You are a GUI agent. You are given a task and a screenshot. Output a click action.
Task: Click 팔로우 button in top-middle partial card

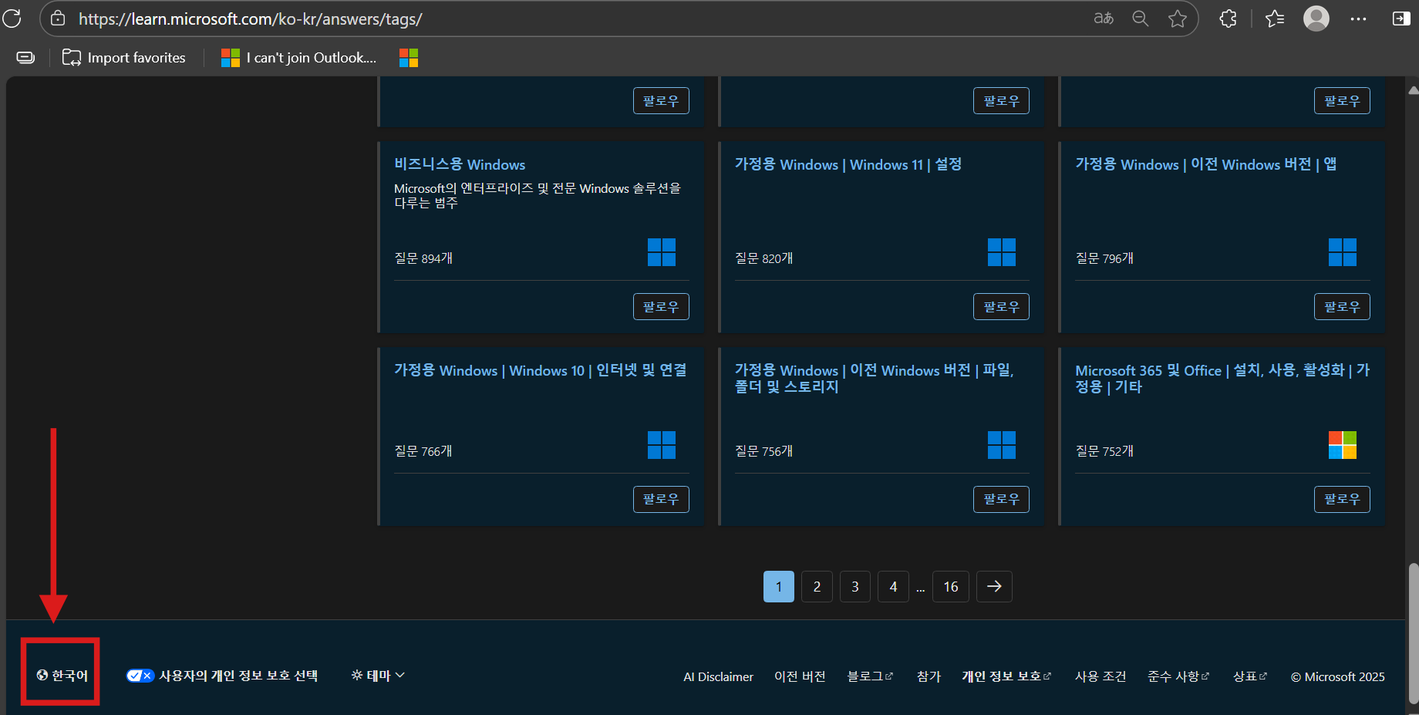1001,100
